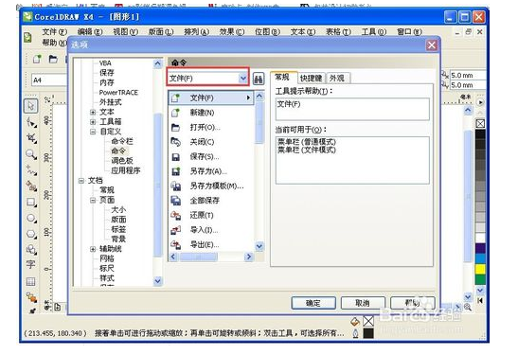The height and width of the screenshot is (355, 518).
Task: Select the Ellipse tool in the toolbox
Action: point(31,218)
